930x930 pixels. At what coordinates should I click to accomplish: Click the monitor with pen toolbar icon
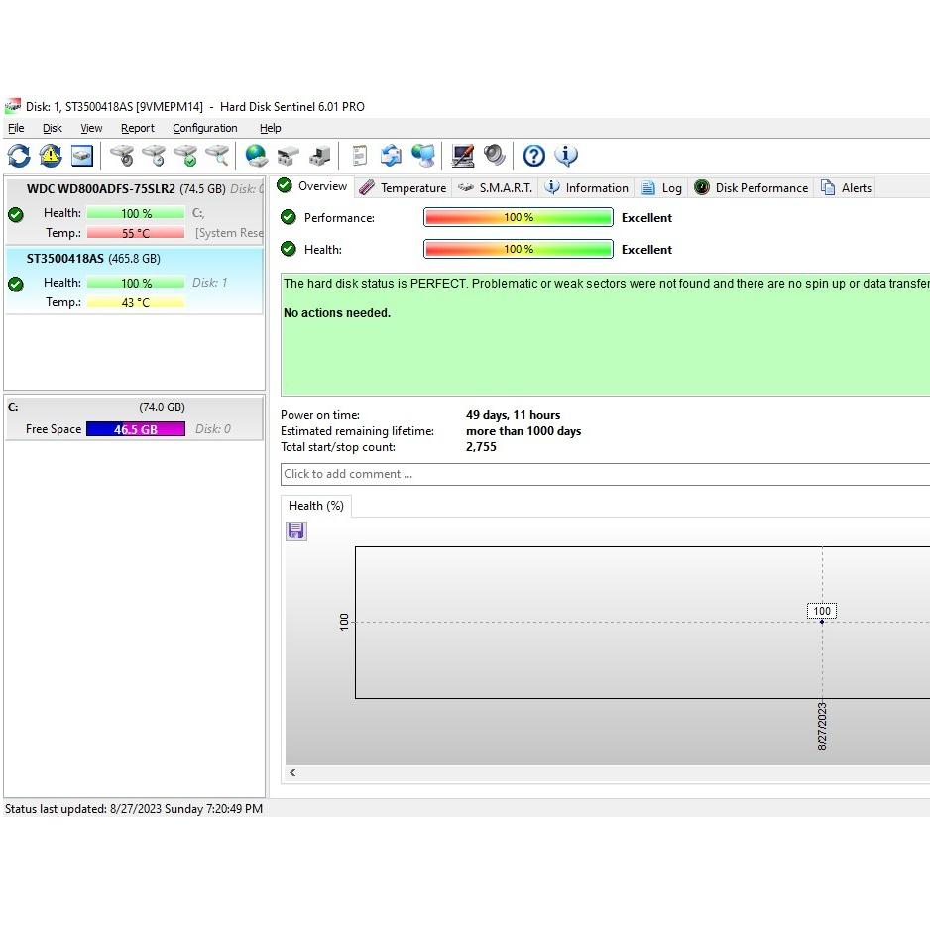click(463, 156)
